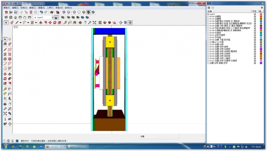Click the Visible column header in Layers panel
Screen dimensions: 267x151
(254, 11)
